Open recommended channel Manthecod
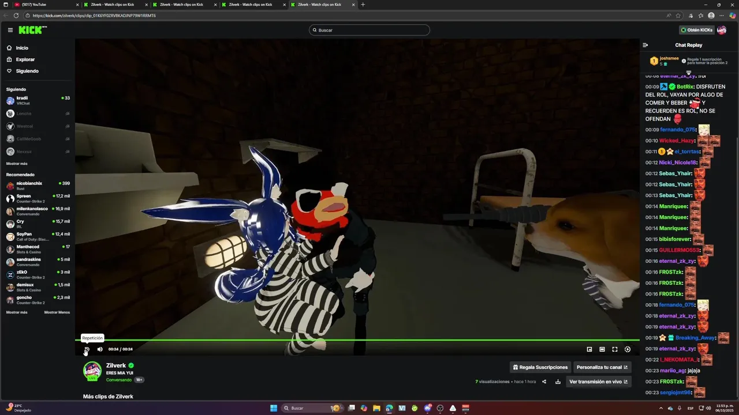The width and height of the screenshot is (739, 415). click(38, 249)
